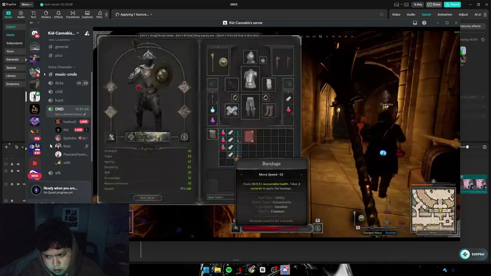
Task: Open the Discord server with the 610 badge
Action: tap(35, 148)
